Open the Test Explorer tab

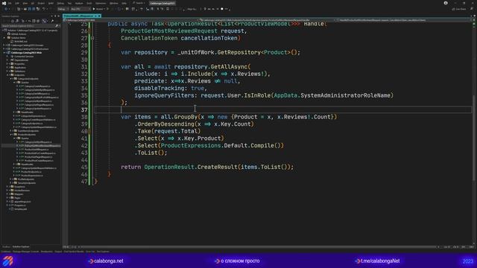point(103,252)
